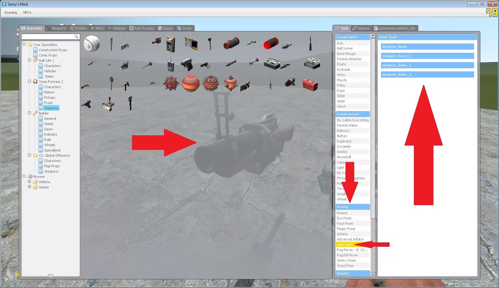Select the Stand Pose tool
This screenshot has height=288, width=499.
353,266
